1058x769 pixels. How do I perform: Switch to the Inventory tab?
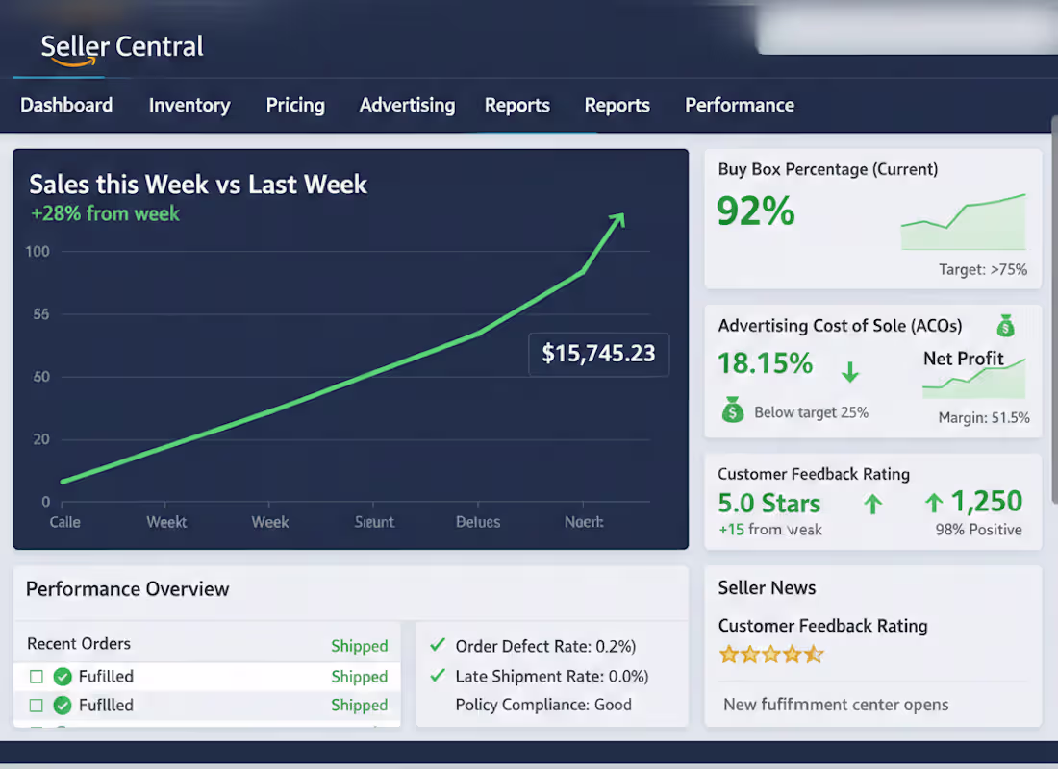coord(189,105)
